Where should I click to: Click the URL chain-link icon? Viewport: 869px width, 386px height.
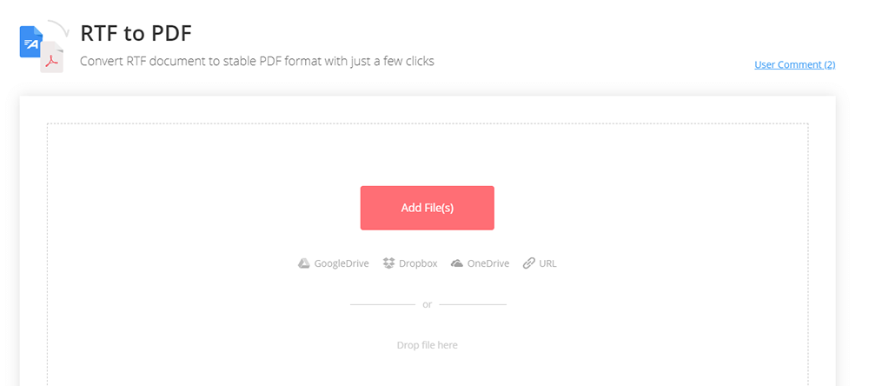click(528, 263)
